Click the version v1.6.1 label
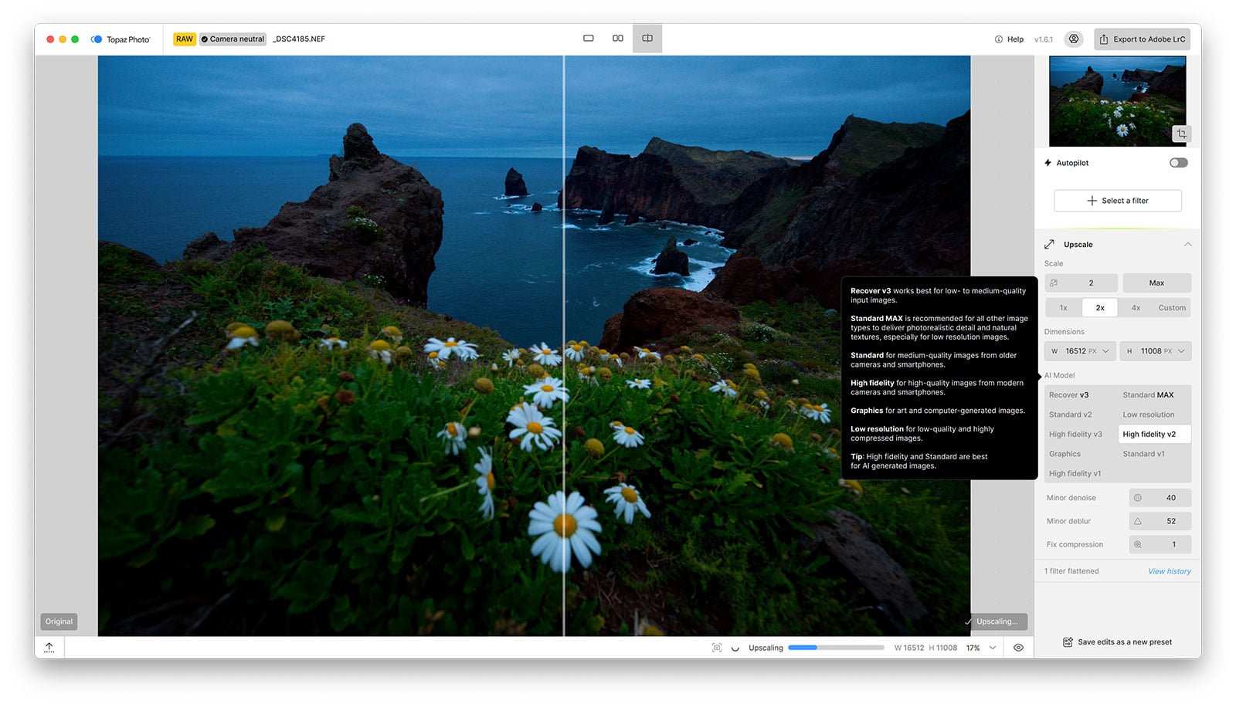This screenshot has height=704, width=1236. 1044,39
